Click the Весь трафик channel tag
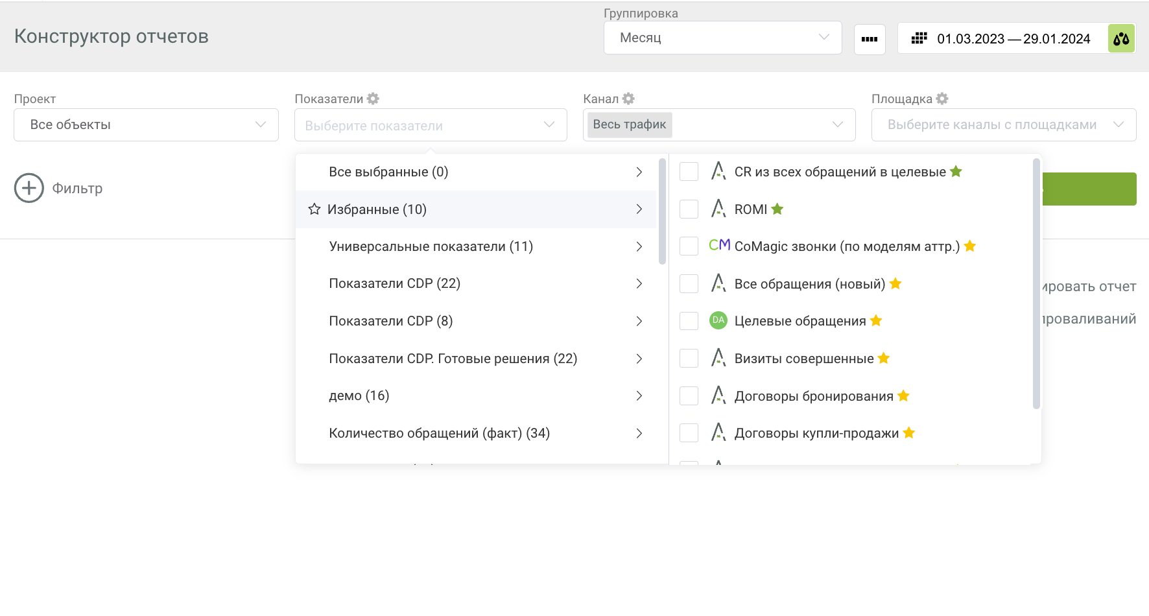Viewport: 1149px width, 616px height. click(629, 124)
